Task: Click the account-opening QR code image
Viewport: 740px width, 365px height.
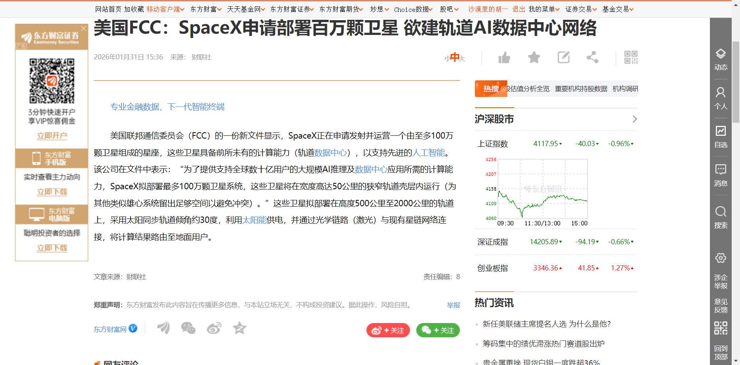Action: pyautogui.click(x=52, y=81)
